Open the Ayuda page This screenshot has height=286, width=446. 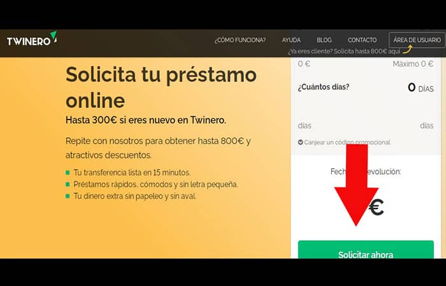pos(291,40)
